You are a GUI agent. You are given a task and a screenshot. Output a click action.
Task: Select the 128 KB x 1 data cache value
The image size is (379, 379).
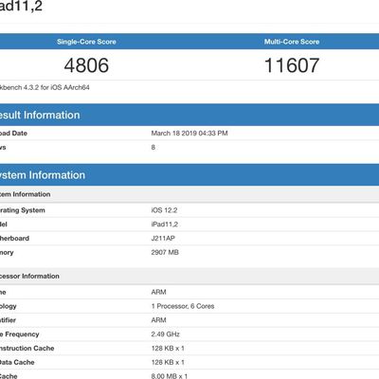(168, 362)
